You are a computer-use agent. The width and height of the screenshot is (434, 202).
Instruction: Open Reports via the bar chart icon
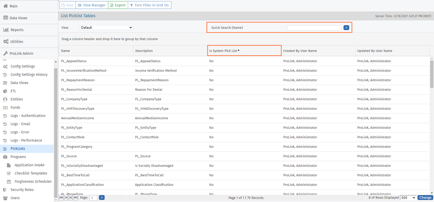[x=6, y=30]
